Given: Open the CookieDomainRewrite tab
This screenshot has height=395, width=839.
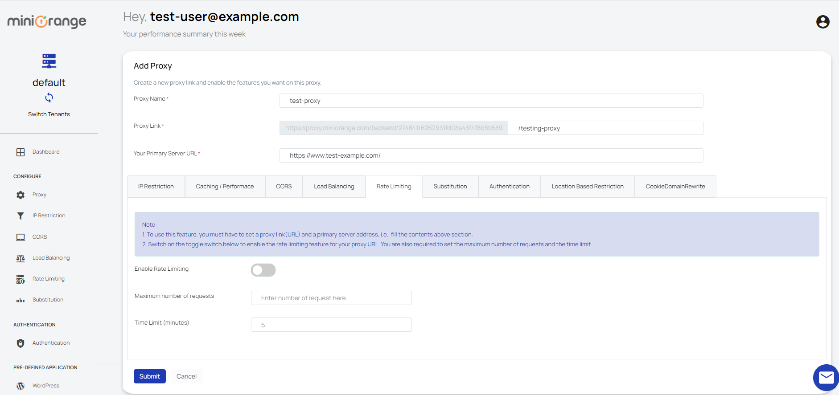Looking at the screenshot, I should [675, 187].
